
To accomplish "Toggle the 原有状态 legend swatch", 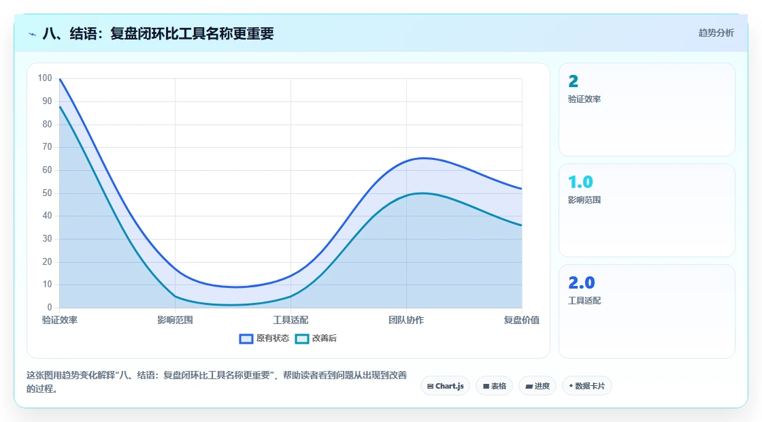I will [x=246, y=338].
